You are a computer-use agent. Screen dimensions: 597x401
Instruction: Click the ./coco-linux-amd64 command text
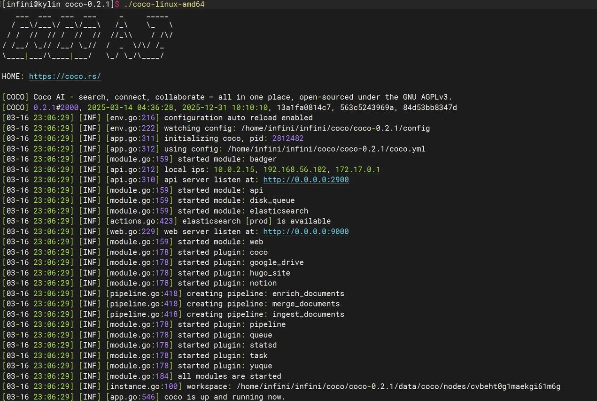164,4
